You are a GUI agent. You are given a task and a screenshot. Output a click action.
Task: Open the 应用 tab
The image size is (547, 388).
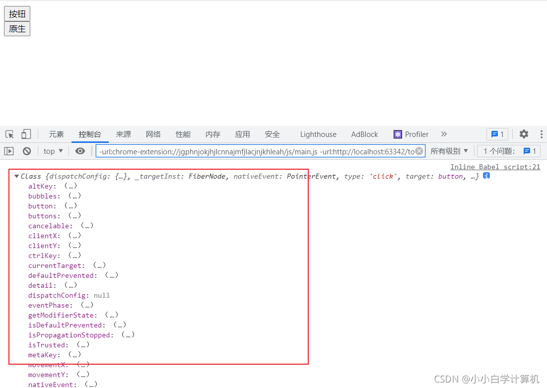click(242, 134)
